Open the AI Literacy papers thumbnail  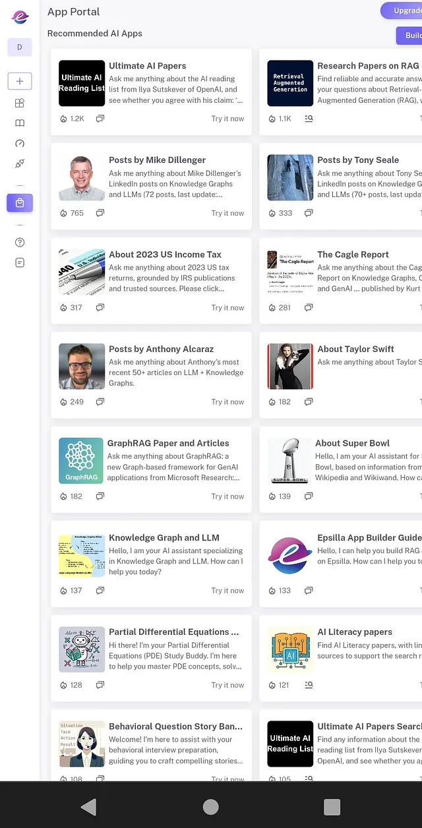point(290,649)
